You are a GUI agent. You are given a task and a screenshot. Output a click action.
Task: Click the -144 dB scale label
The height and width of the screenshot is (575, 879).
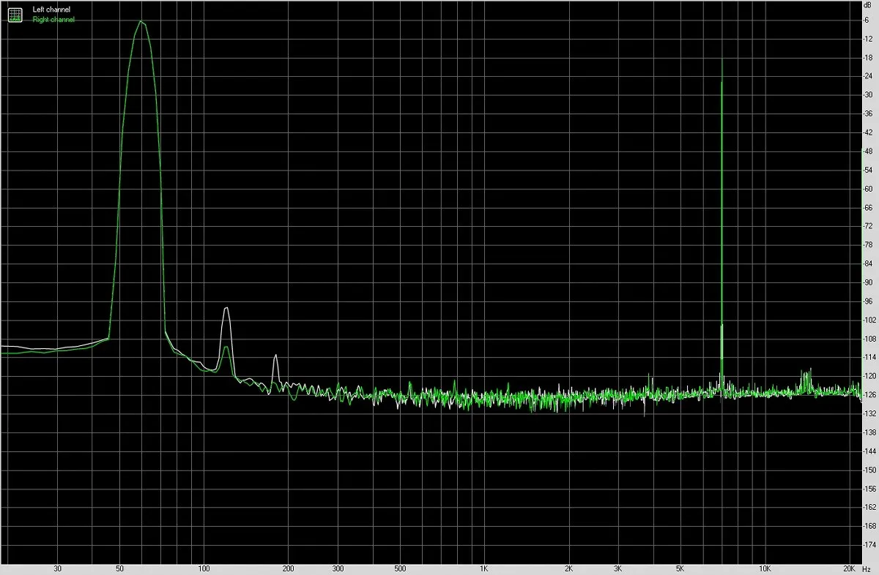(x=869, y=451)
